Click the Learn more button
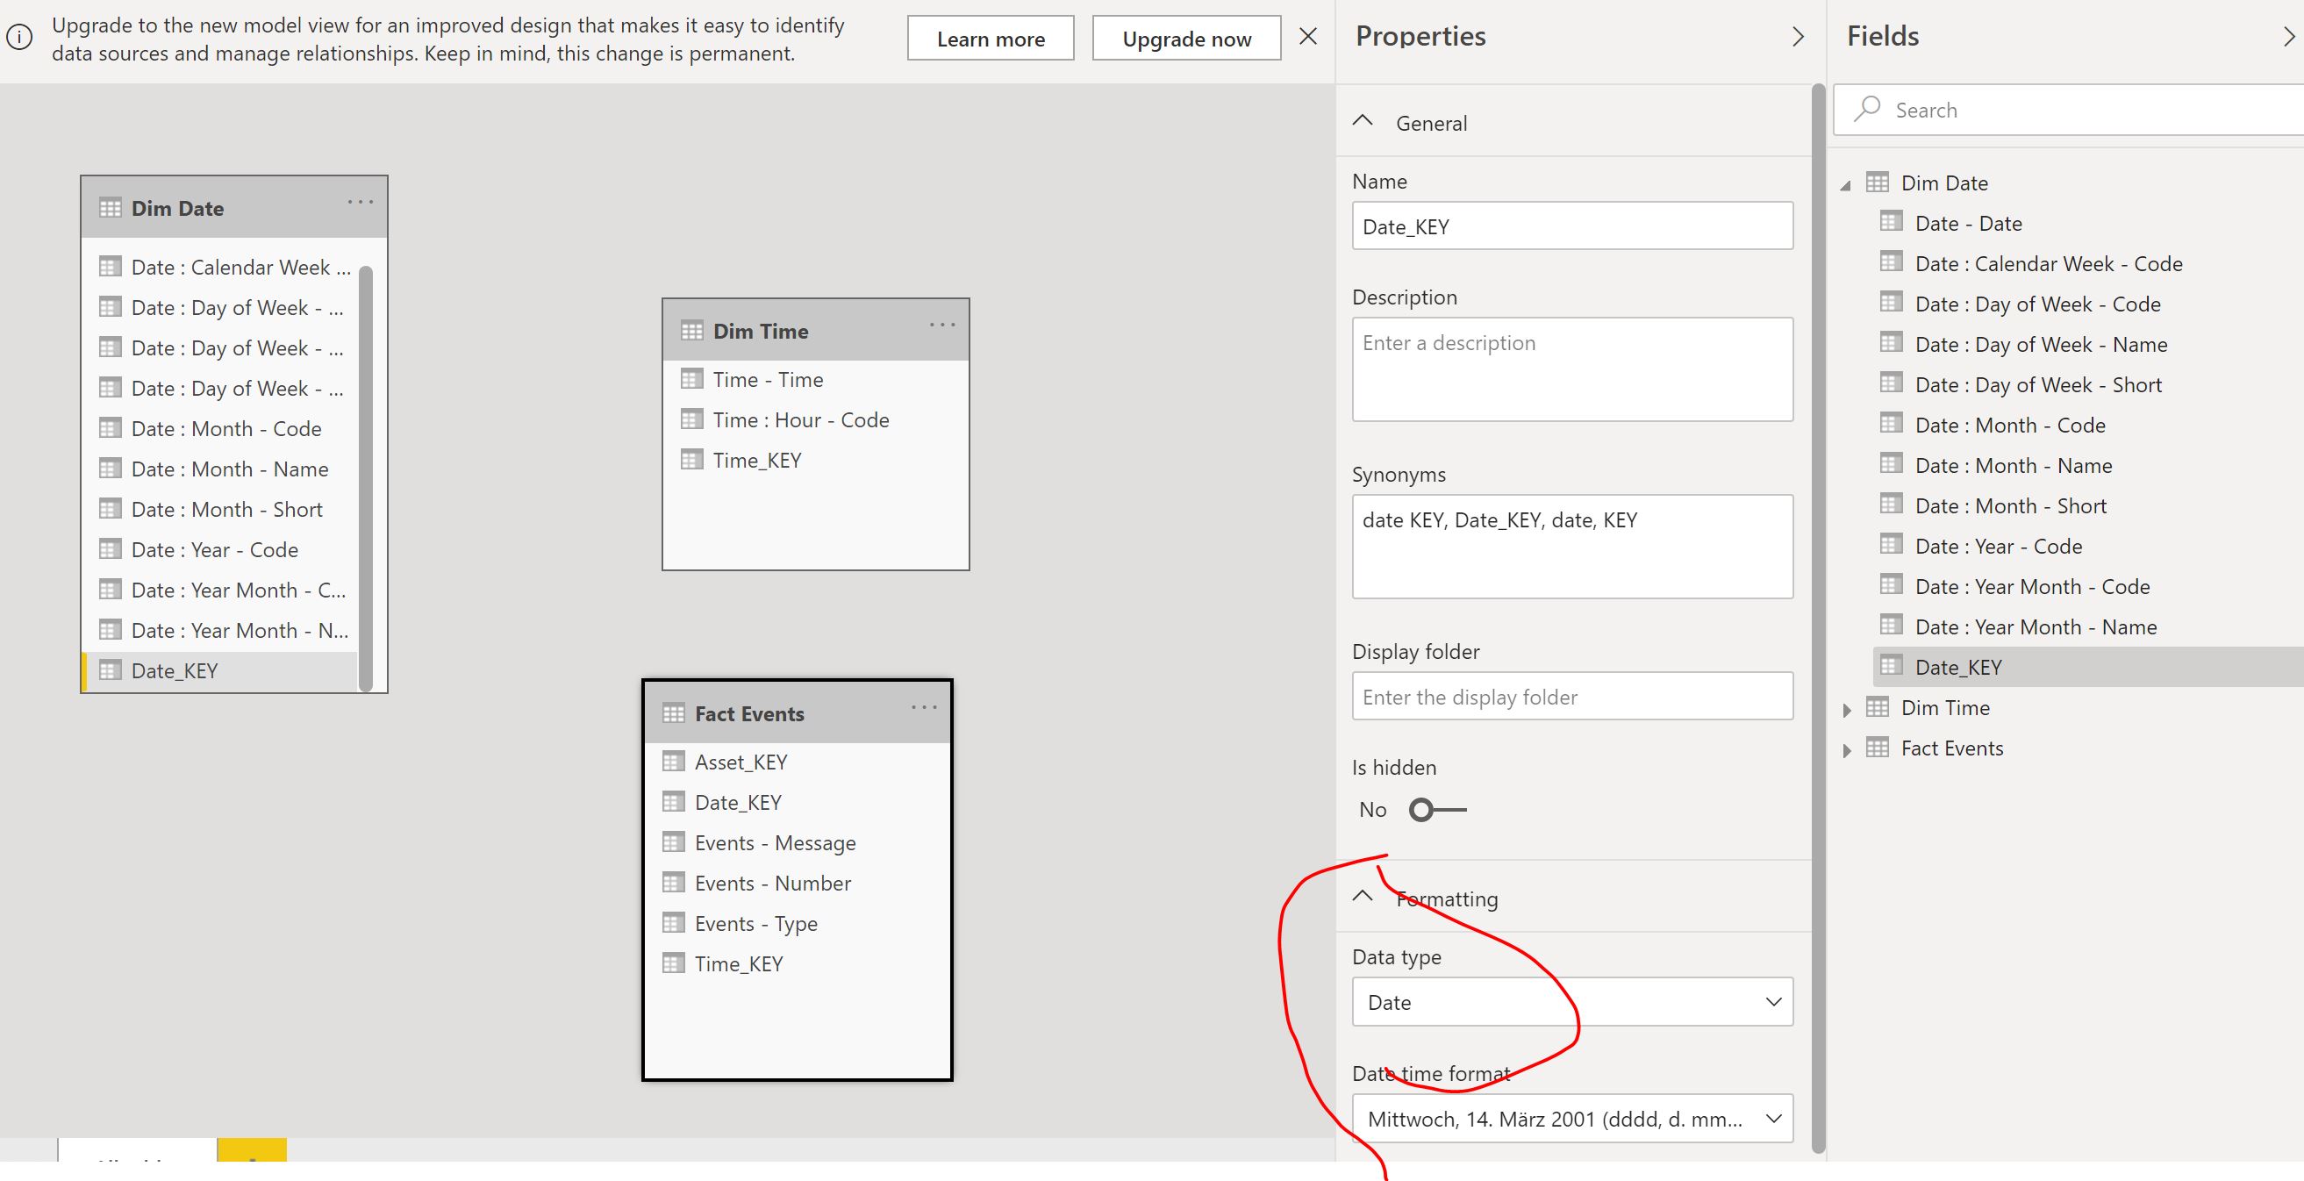The height and width of the screenshot is (1181, 2304). (x=990, y=39)
